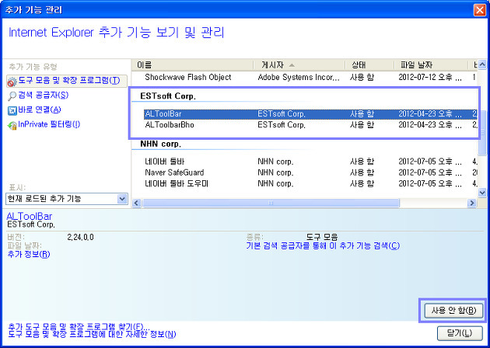
Task: Open 추가 도구 모음 및 확장 프로그램 찾기(F) link
Action: (x=79, y=327)
